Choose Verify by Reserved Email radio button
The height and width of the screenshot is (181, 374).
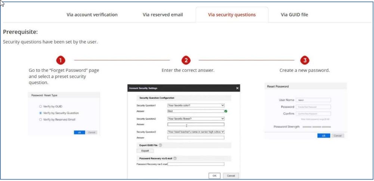40,120
